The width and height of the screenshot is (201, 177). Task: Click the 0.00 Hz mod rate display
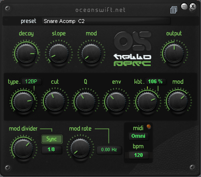(x=109, y=150)
